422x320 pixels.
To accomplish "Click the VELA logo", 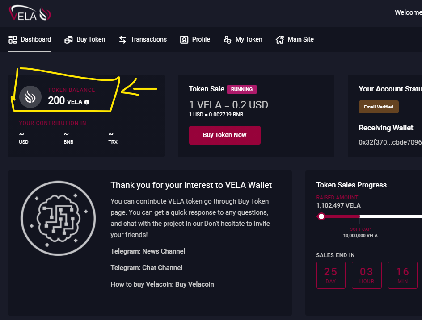I will click(30, 13).
